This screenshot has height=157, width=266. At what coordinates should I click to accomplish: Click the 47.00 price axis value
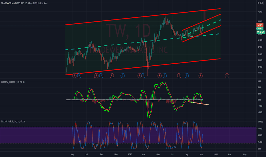click(260, 47)
